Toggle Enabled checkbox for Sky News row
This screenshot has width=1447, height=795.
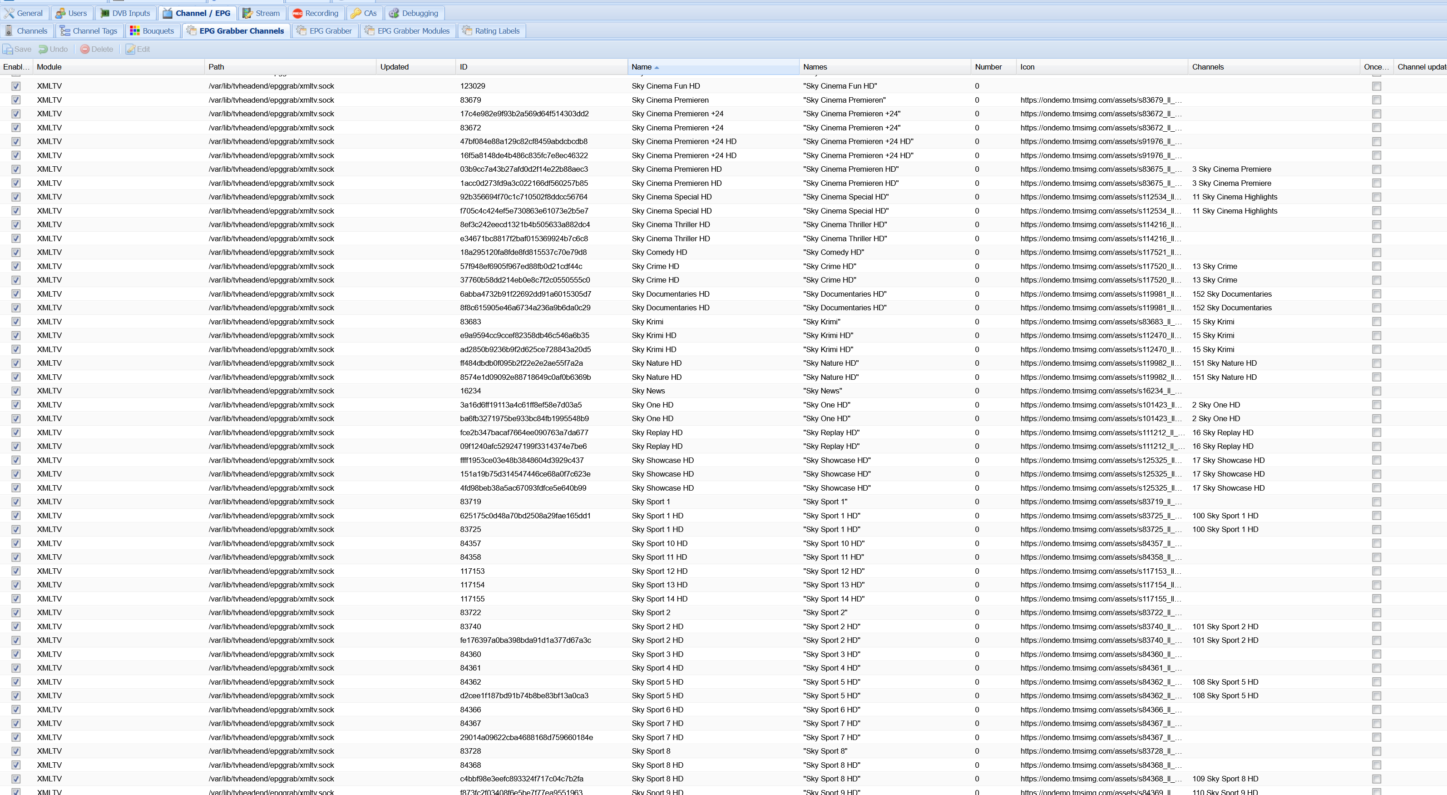pos(16,391)
